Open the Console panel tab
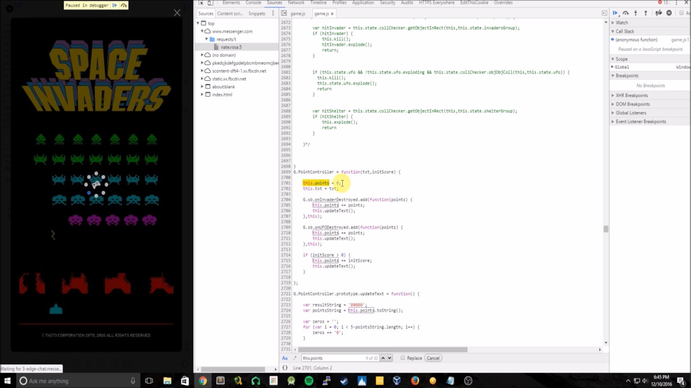 click(253, 3)
